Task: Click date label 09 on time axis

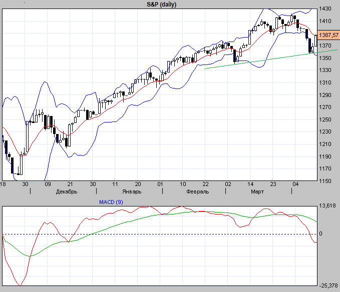Action: click(48, 184)
